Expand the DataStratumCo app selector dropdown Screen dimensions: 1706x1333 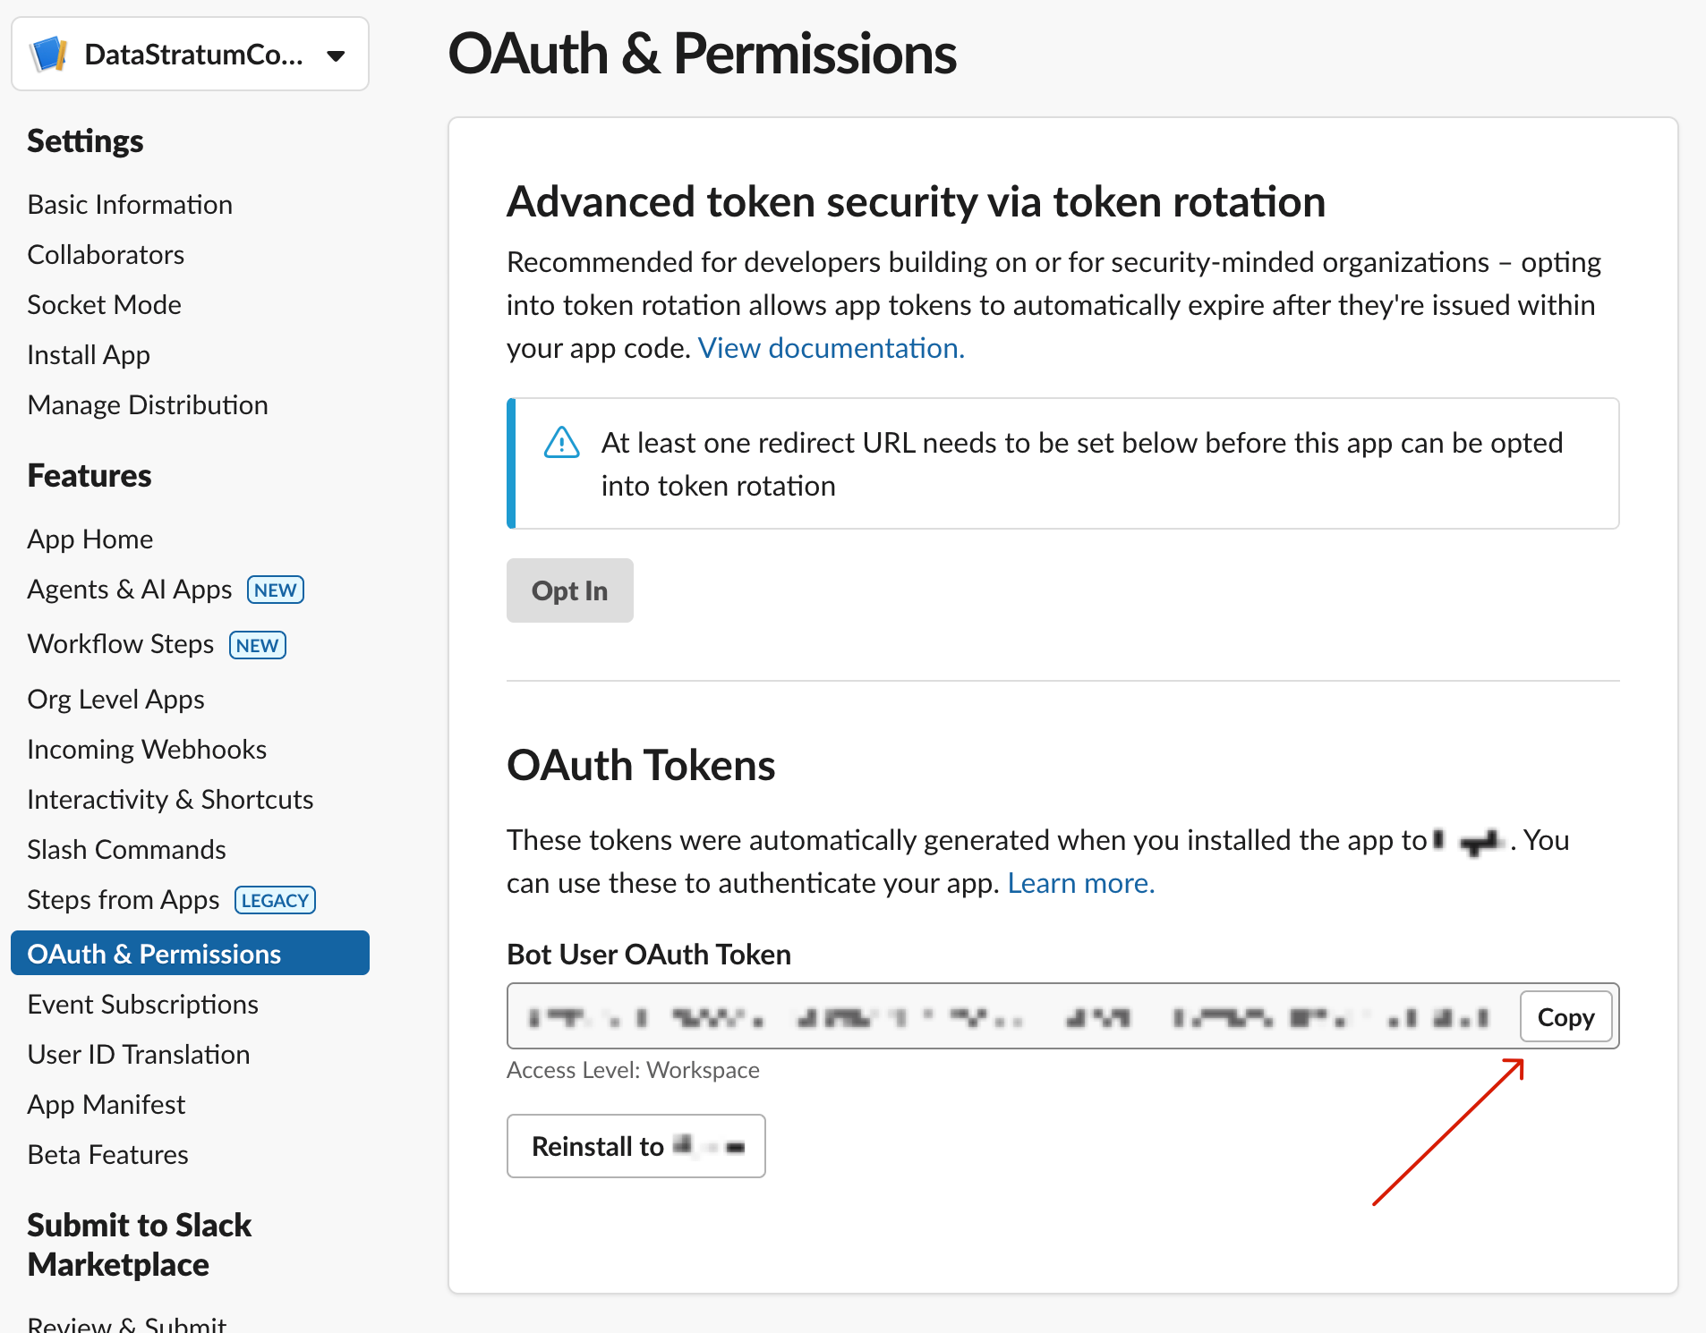click(x=336, y=55)
